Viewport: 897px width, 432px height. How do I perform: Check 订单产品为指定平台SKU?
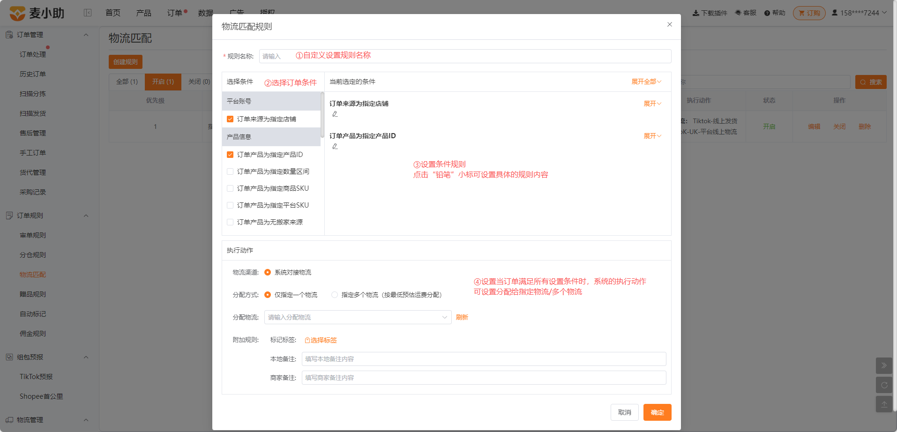pos(230,205)
